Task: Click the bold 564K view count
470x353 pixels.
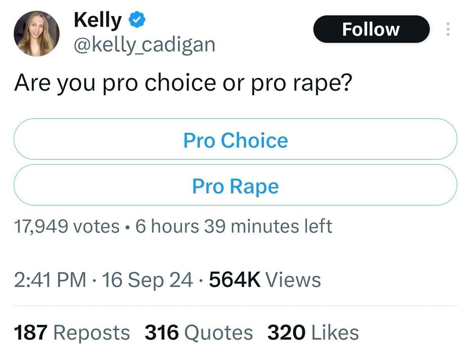Action: 235,280
